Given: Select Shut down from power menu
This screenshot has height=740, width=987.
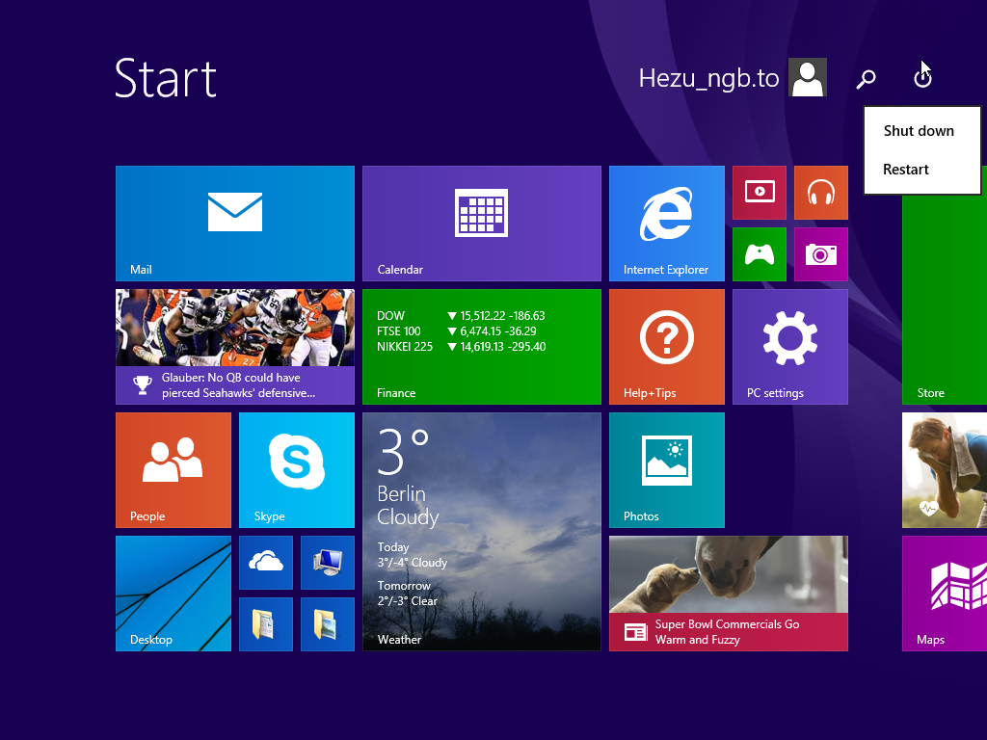Looking at the screenshot, I should (919, 131).
